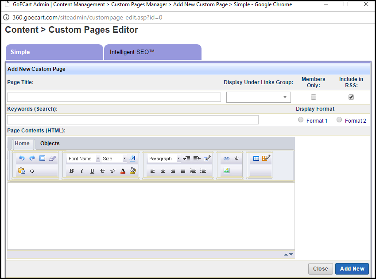
Task: Insert an anchor bookmark
Action: point(236,158)
